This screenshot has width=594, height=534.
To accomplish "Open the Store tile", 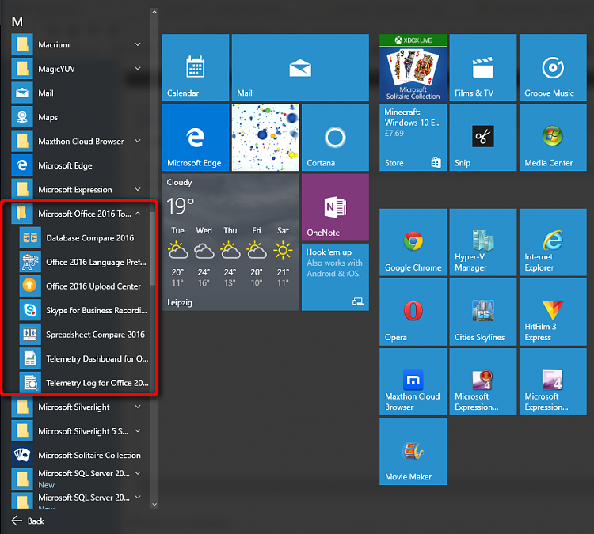I will pyautogui.click(x=413, y=138).
